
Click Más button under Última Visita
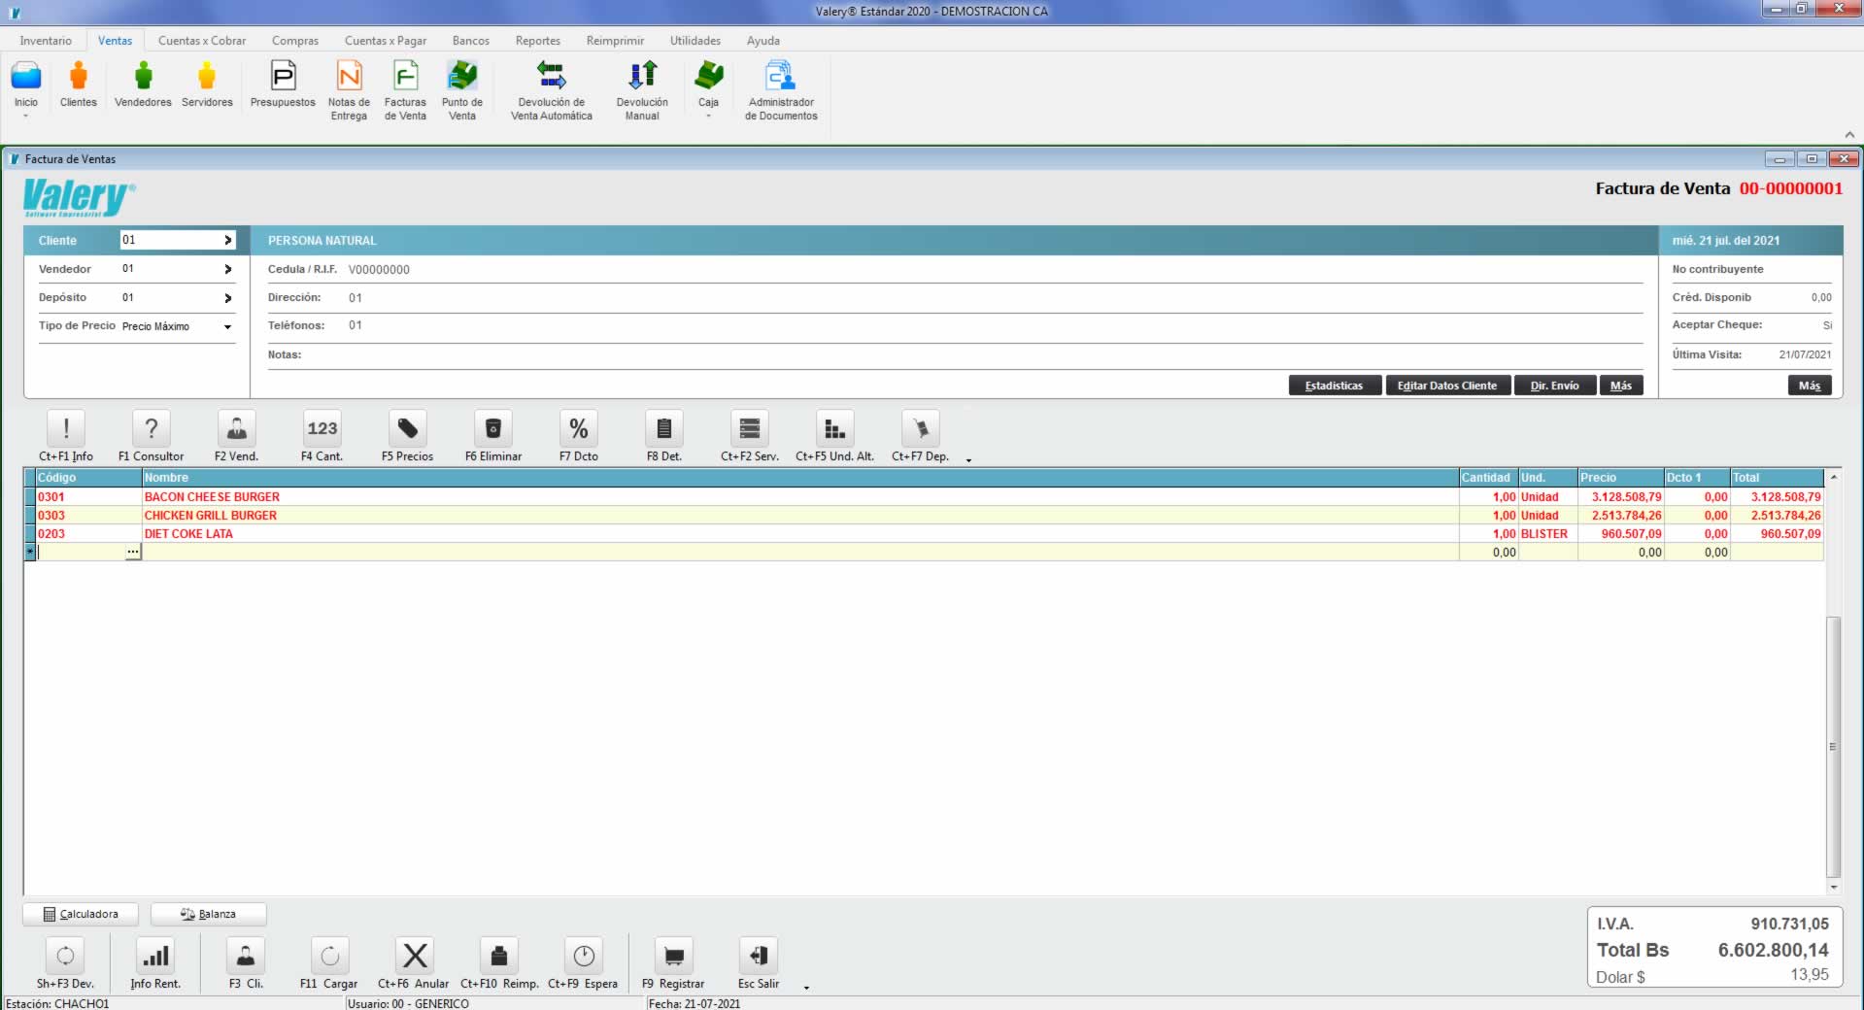pos(1810,386)
